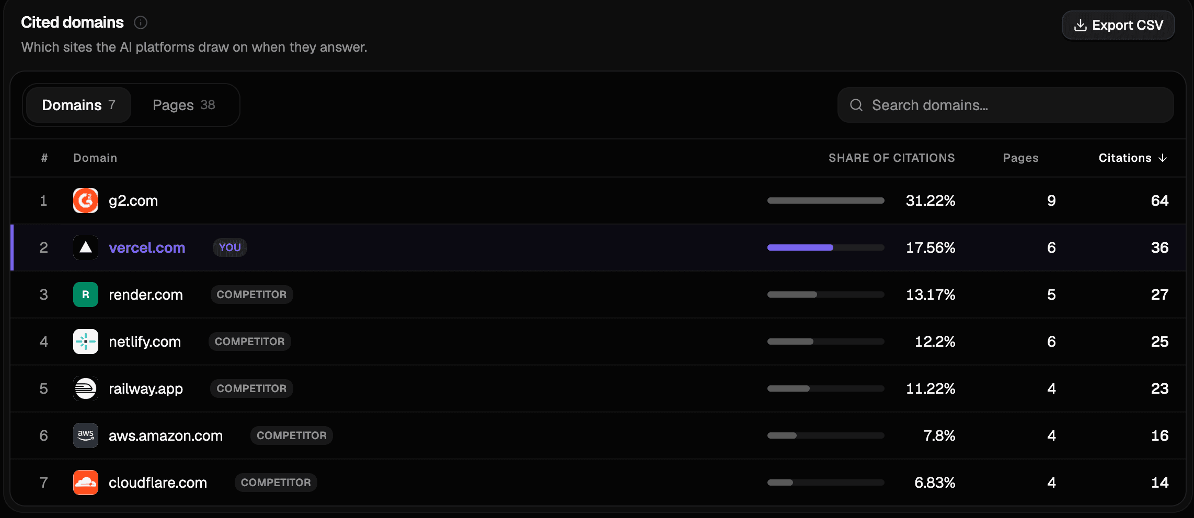Click the Netlify logo icon
The width and height of the screenshot is (1194, 518).
(86, 342)
